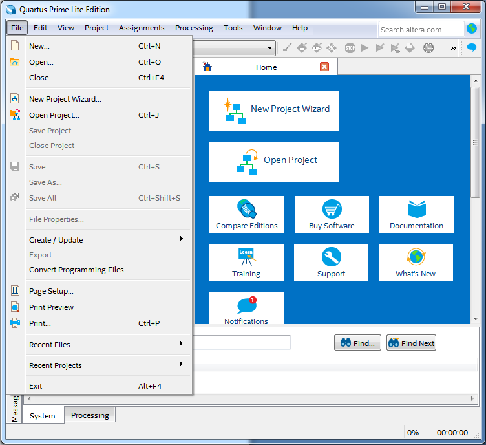Open the Assignments menu
The image size is (486, 445).
142,28
